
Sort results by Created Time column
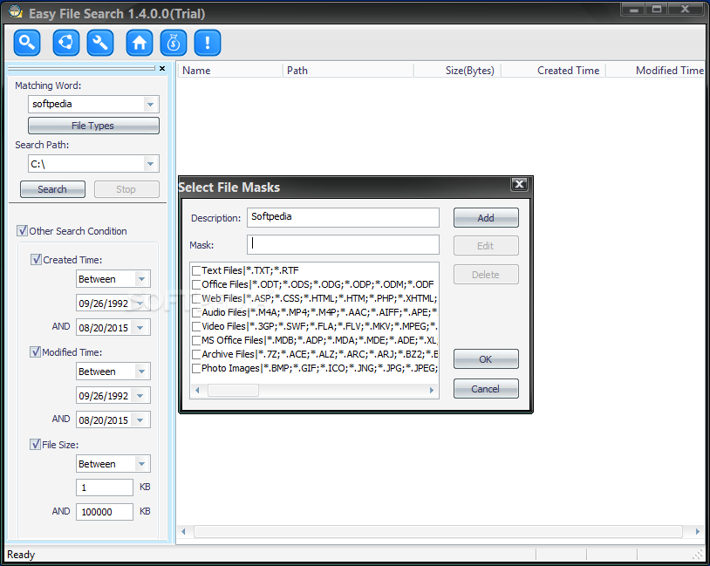(553, 70)
